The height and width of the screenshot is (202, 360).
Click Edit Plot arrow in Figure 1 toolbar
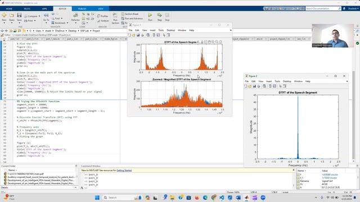pos(164,35)
